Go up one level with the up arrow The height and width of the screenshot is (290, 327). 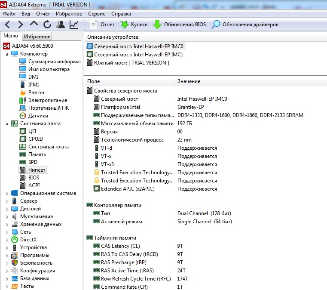coord(34,24)
